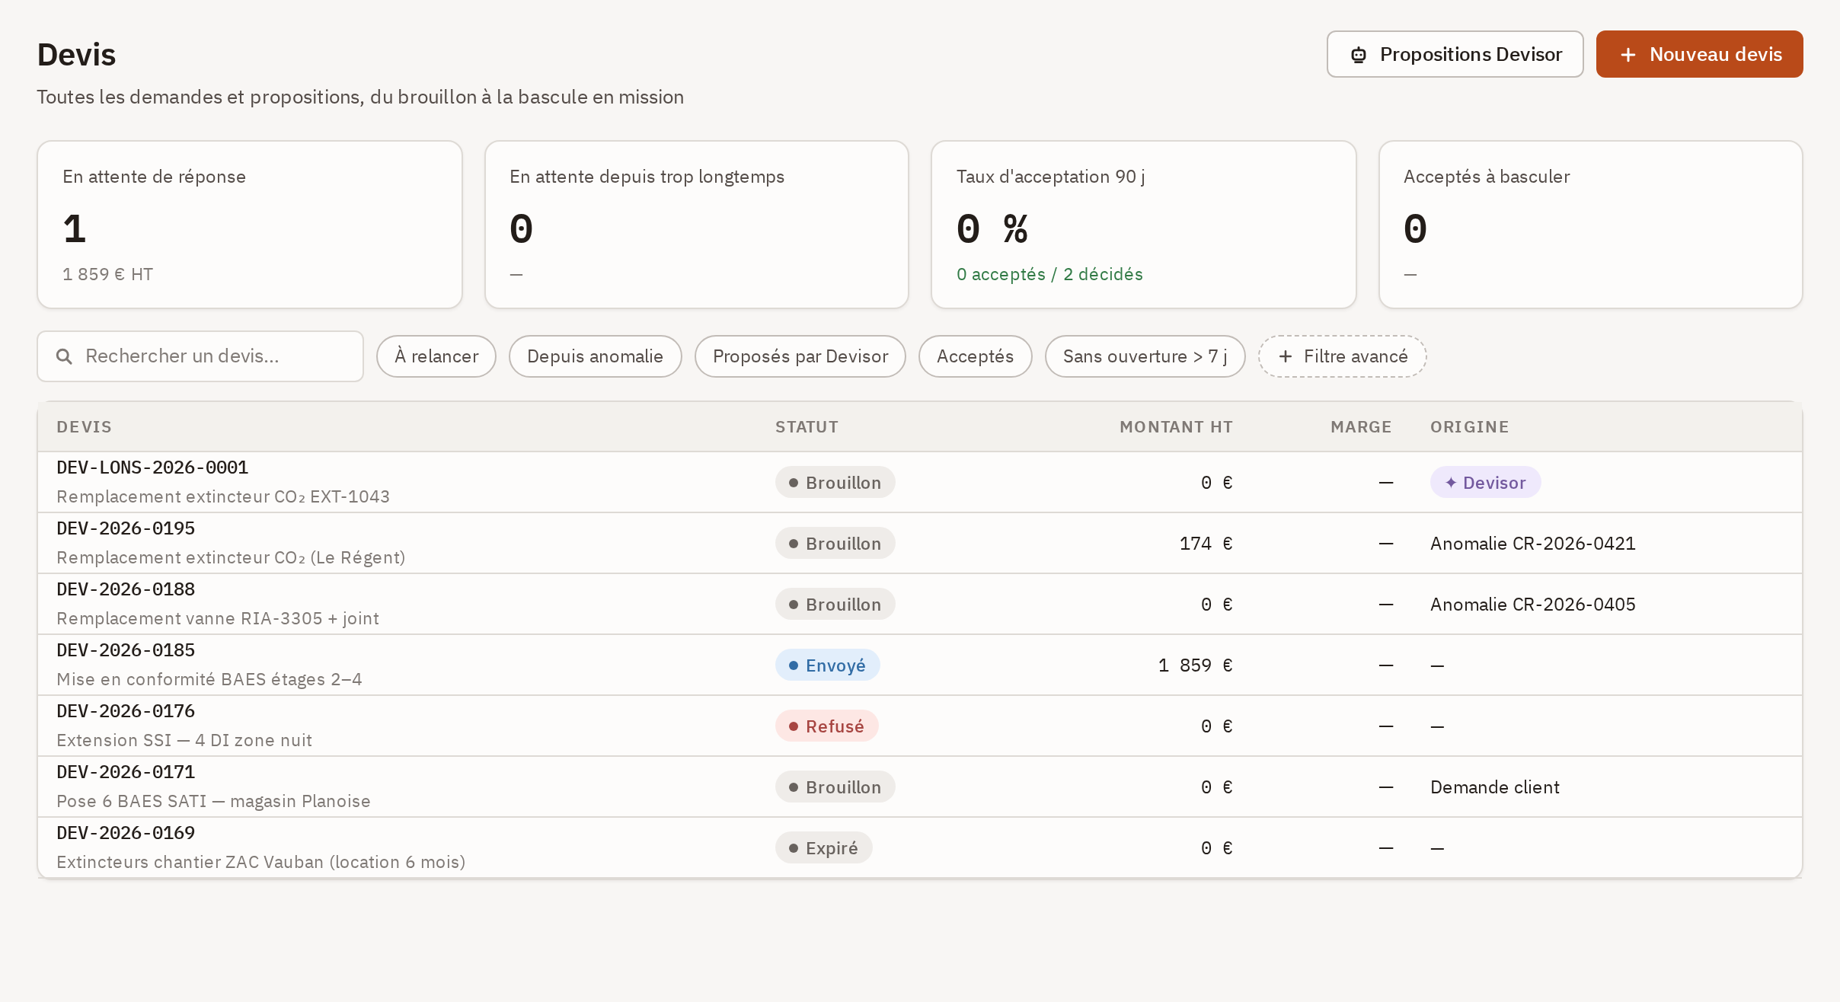Open the Filtre avancé option
Image resolution: width=1840 pixels, height=1002 pixels.
click(1342, 356)
